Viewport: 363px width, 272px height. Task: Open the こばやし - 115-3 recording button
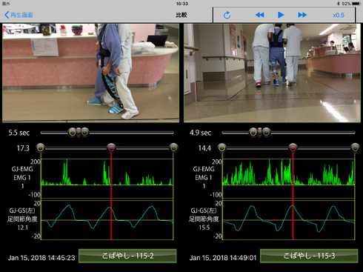pyautogui.click(x=309, y=256)
